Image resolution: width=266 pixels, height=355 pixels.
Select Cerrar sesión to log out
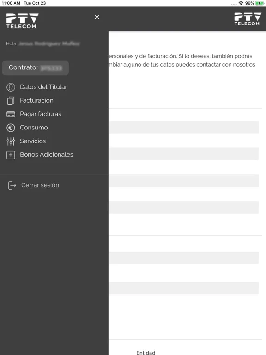pyautogui.click(x=40, y=185)
